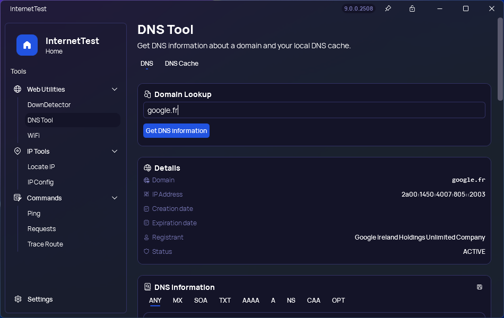
Task: Click the blue Home icon in sidebar
Action: (27, 45)
